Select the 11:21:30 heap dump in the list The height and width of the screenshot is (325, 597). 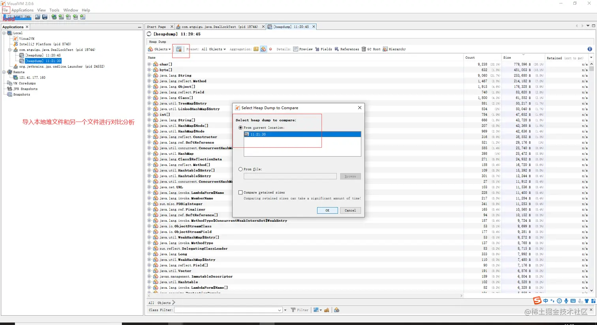point(302,134)
